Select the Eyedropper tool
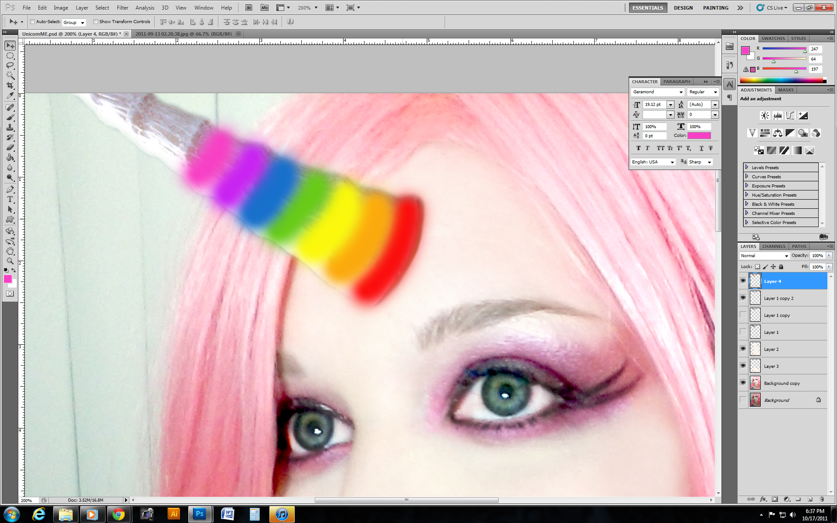Screen dimensions: 837x523 point(10,95)
